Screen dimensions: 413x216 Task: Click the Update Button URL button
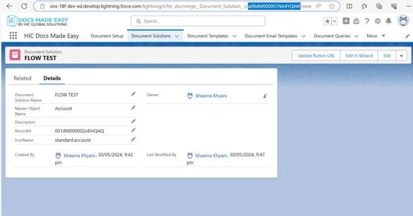pos(316,56)
